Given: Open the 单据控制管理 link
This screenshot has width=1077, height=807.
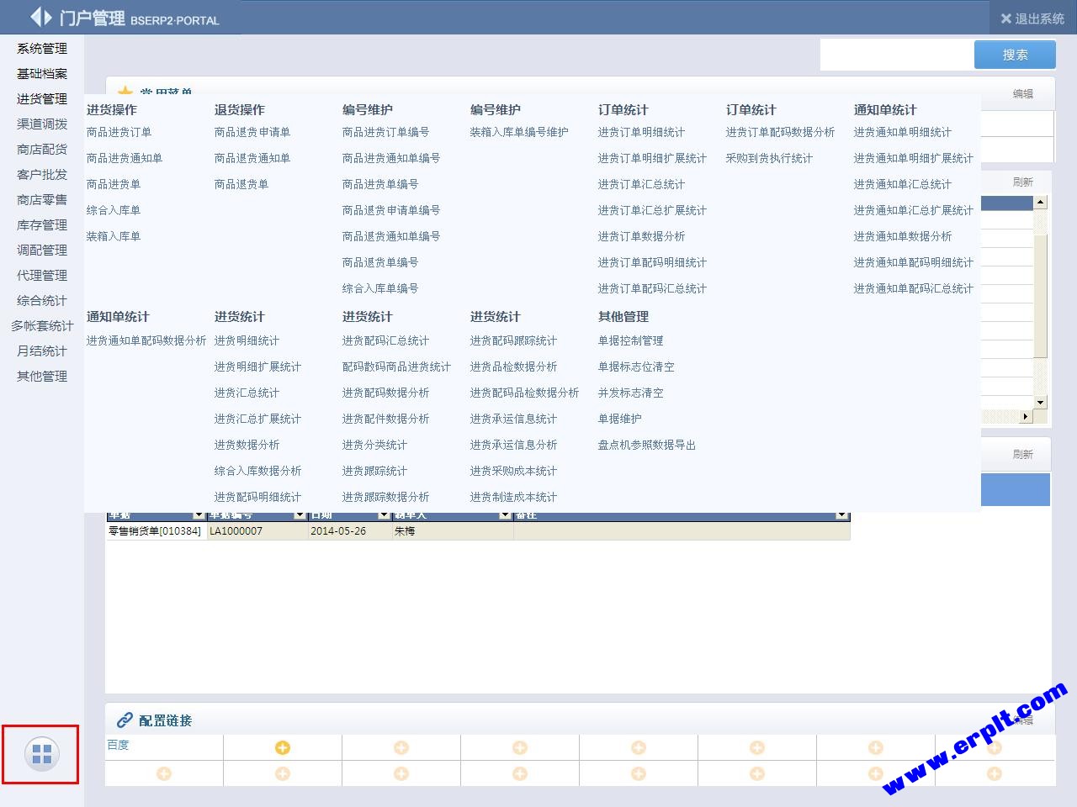Looking at the screenshot, I should (631, 340).
